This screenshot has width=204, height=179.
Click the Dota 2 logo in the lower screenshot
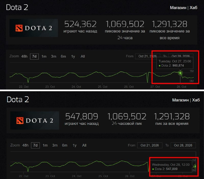tap(35, 120)
